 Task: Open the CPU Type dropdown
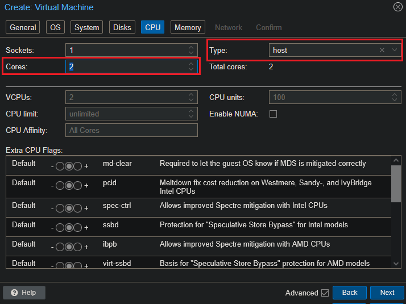pos(395,50)
